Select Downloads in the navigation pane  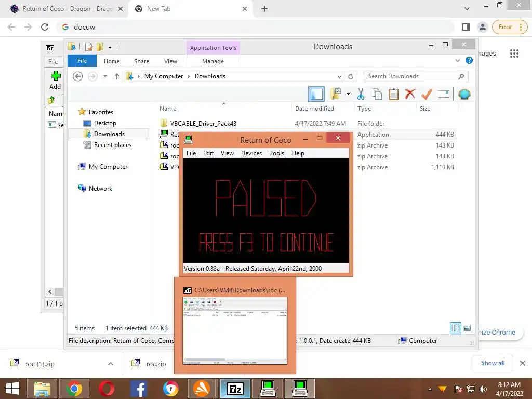coord(109,134)
